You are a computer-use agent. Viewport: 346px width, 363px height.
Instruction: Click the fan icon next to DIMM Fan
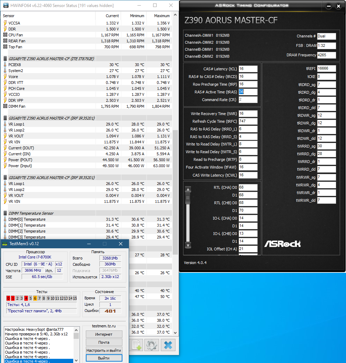[x=5, y=106]
